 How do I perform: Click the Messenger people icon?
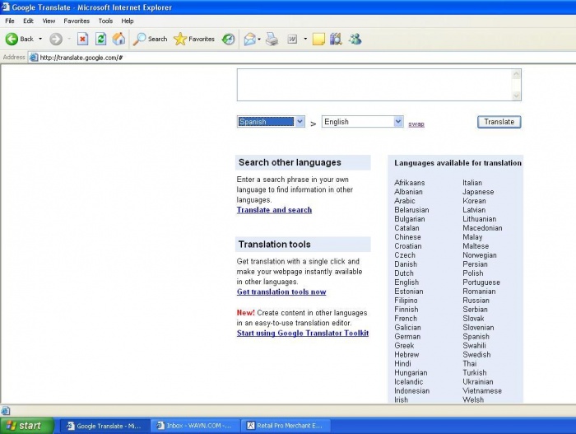(x=355, y=39)
